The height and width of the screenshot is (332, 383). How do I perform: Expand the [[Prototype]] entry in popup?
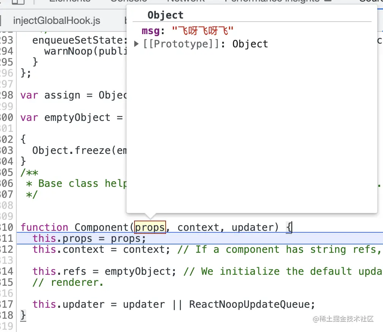pos(136,44)
